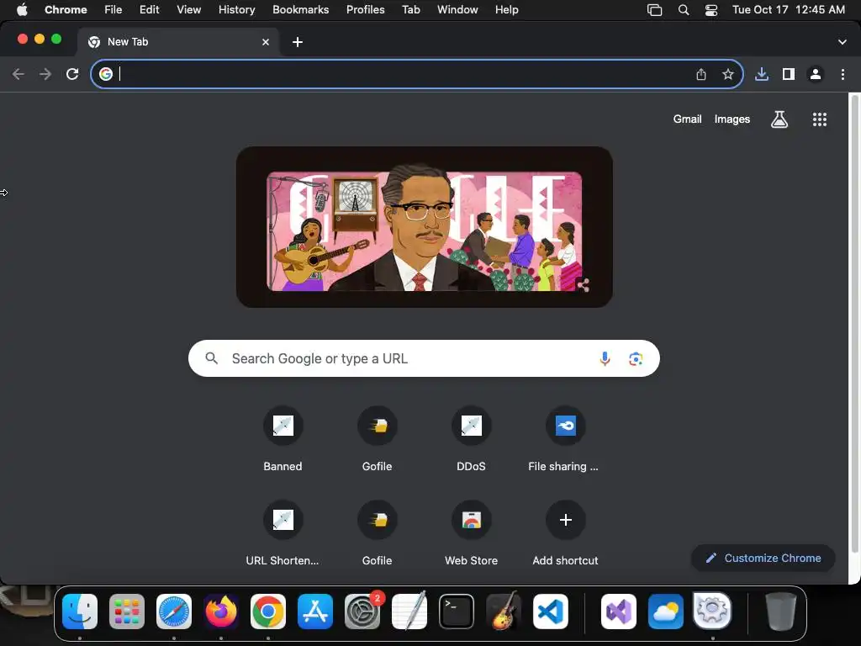Open the Chrome profile avatar
This screenshot has width=861, height=646.
pyautogui.click(x=816, y=74)
